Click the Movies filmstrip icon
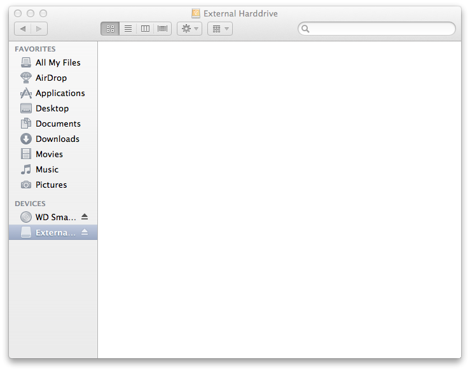Viewport: 470px width, 371px height. [26, 154]
